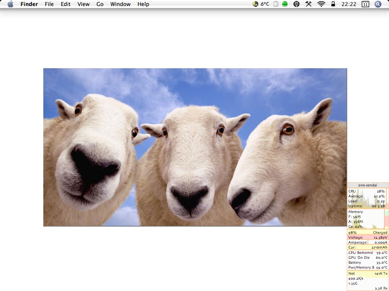Click the Ca: 42% memory line

(x=355, y=227)
